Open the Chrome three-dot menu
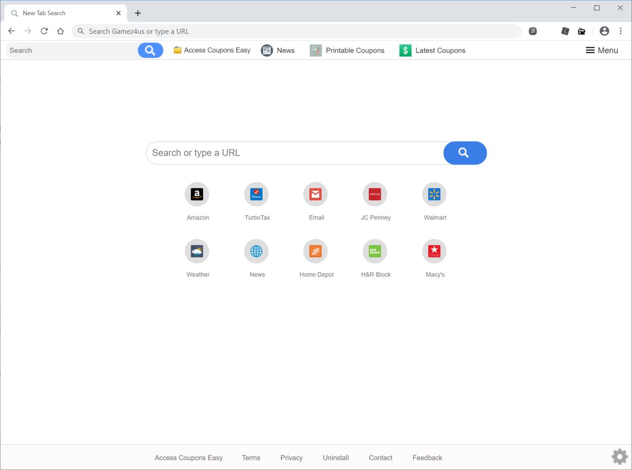 click(x=621, y=31)
